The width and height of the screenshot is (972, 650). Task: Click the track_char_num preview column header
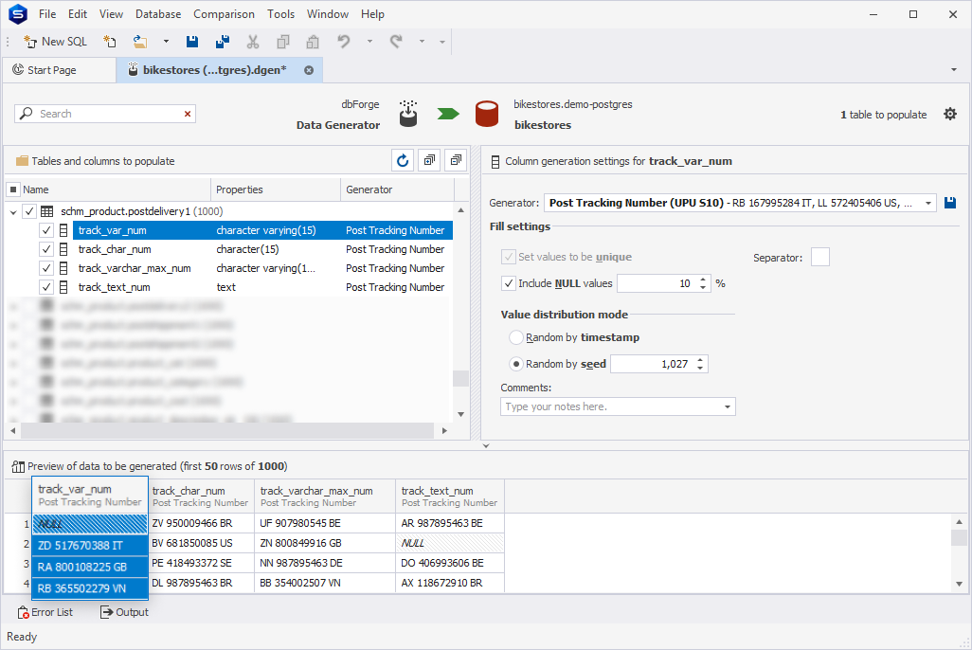[201, 496]
